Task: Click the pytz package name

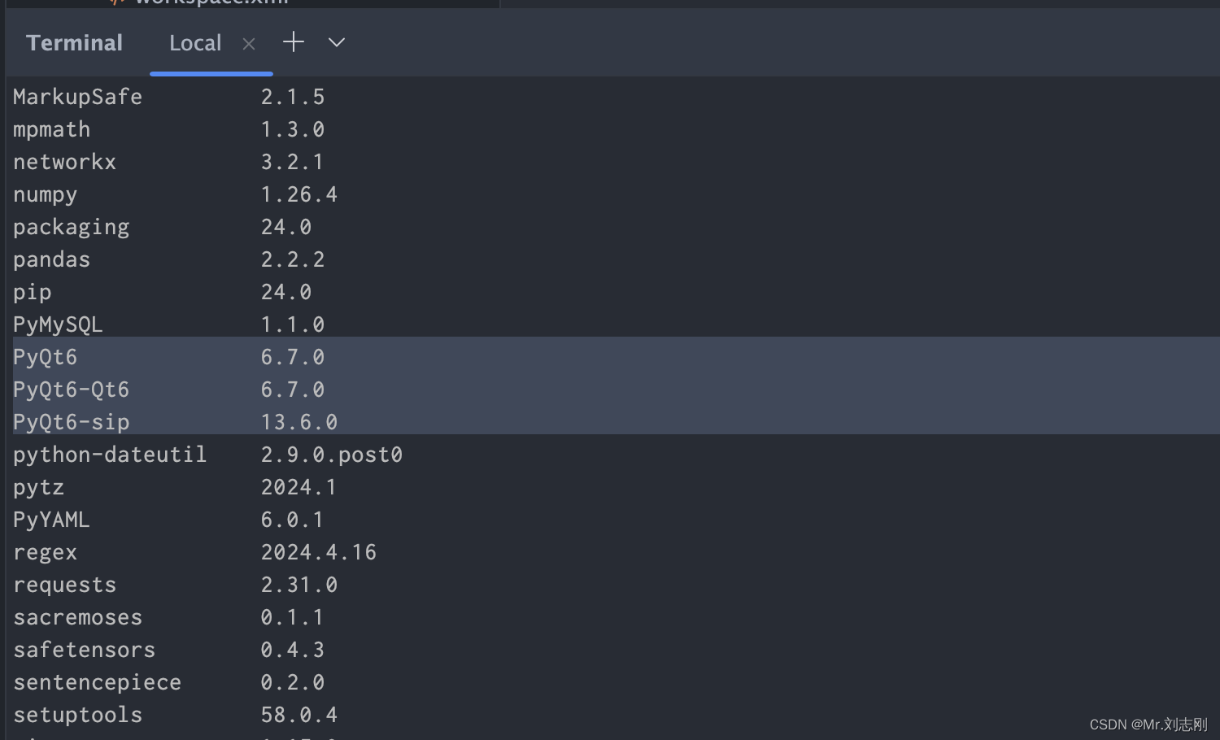Action: click(x=38, y=488)
